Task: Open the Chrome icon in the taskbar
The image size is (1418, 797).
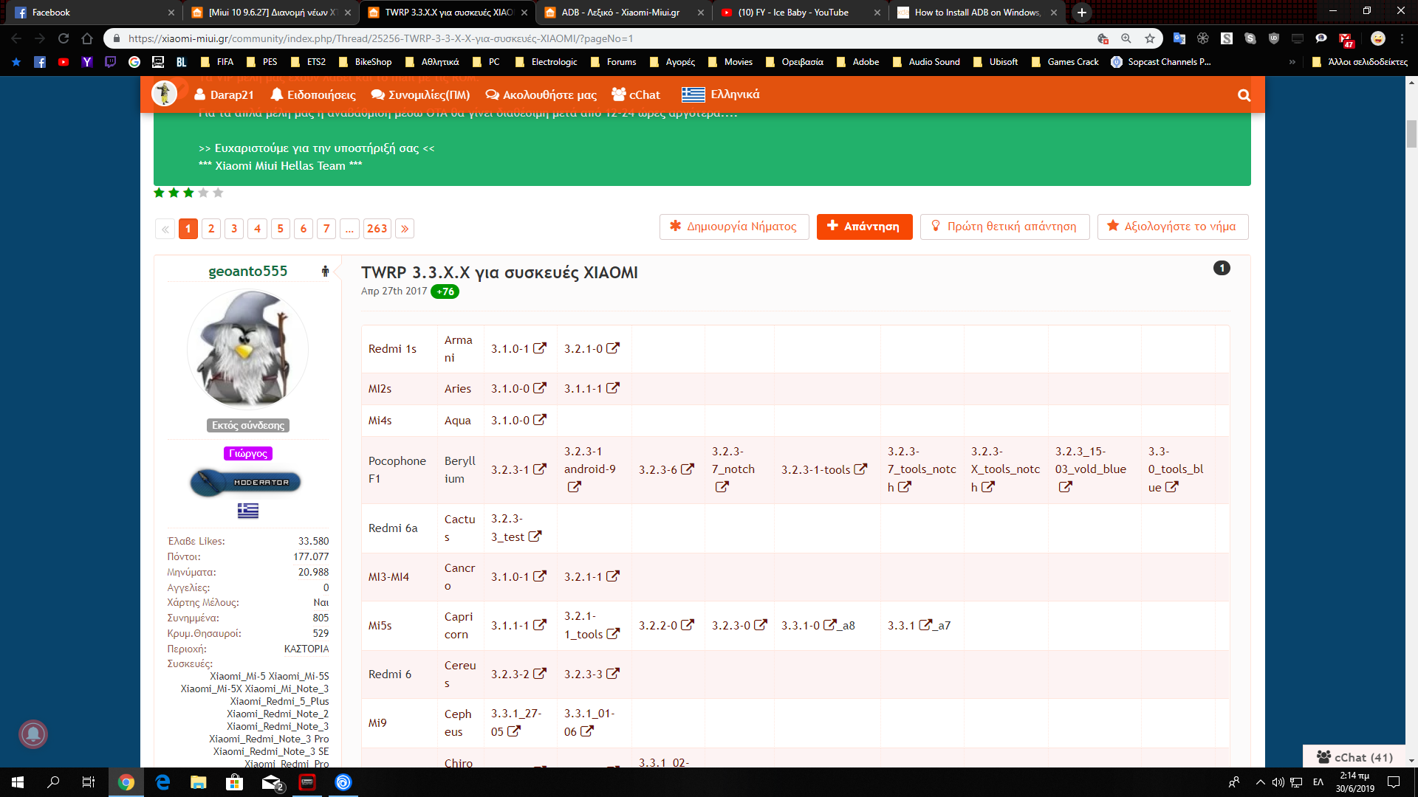Action: point(126,782)
